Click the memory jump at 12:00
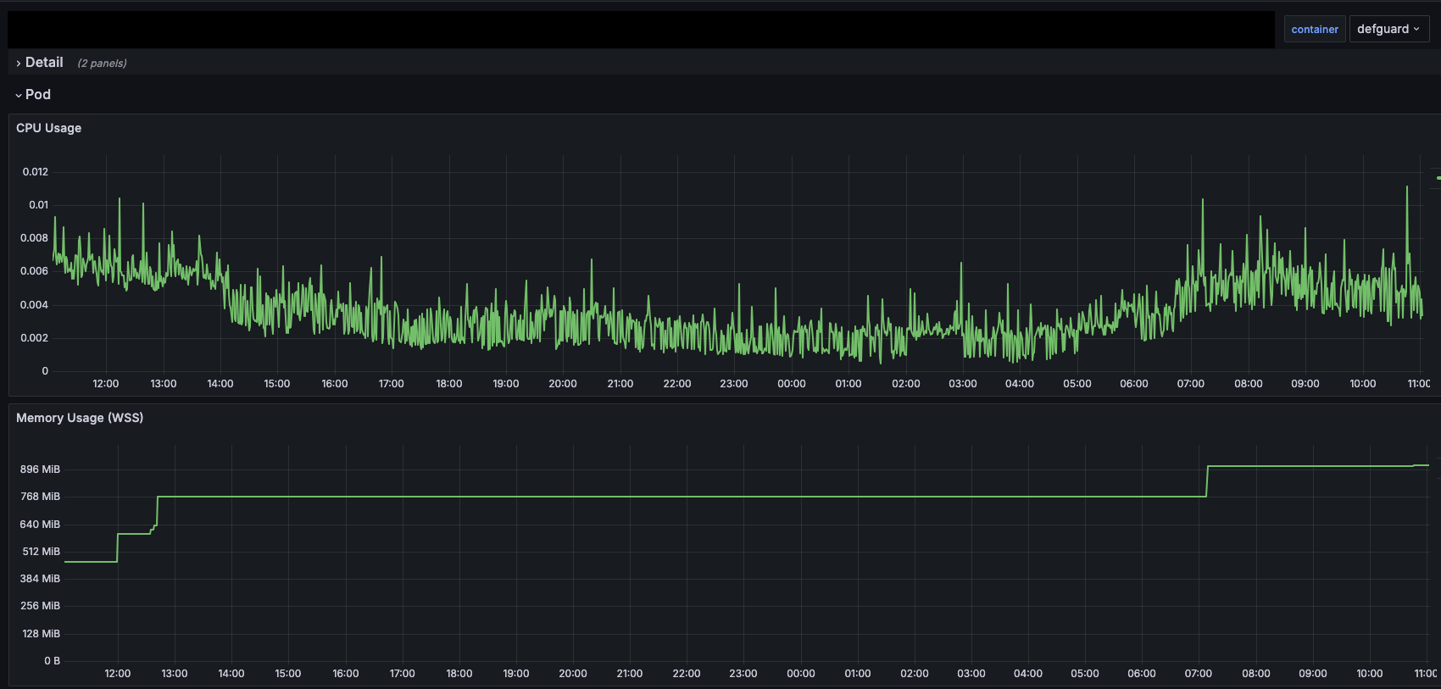The image size is (1441, 689). click(117, 547)
